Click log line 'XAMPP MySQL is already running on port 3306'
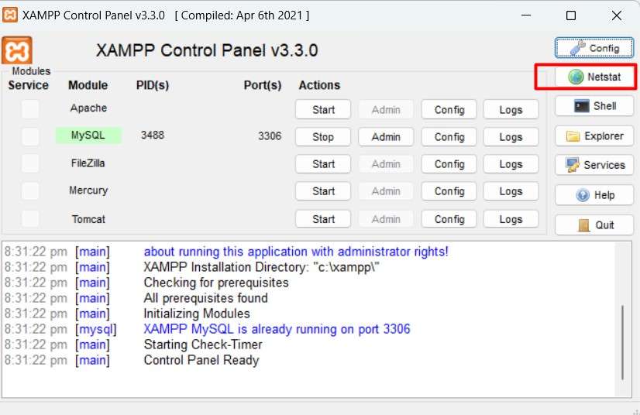 tap(277, 329)
